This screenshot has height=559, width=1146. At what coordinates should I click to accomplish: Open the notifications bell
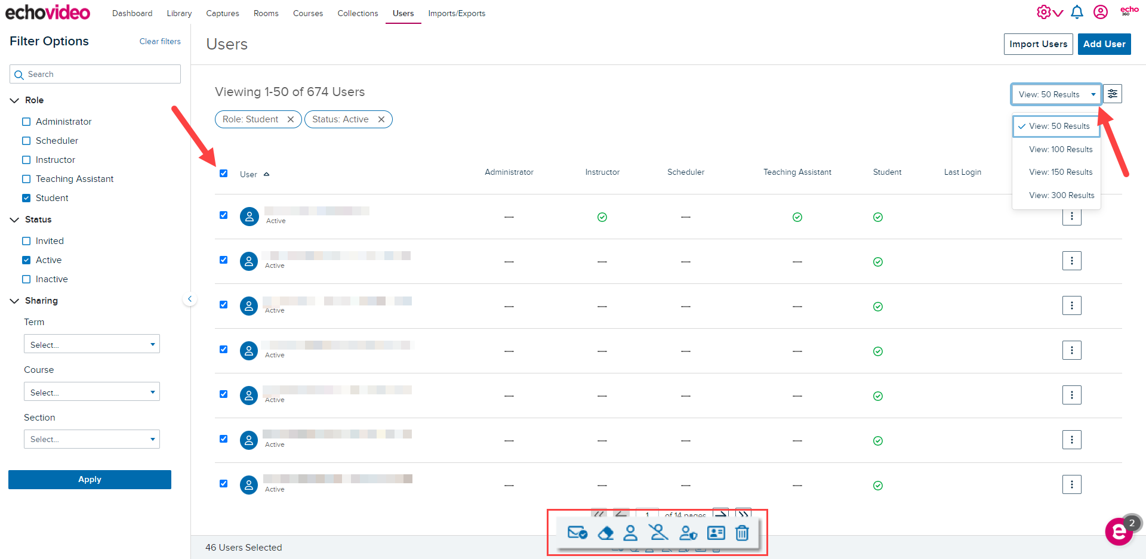tap(1077, 12)
